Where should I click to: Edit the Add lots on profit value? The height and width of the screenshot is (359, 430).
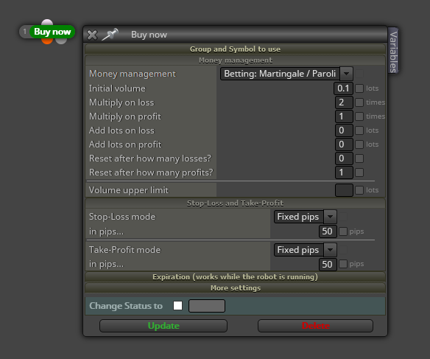click(344, 144)
